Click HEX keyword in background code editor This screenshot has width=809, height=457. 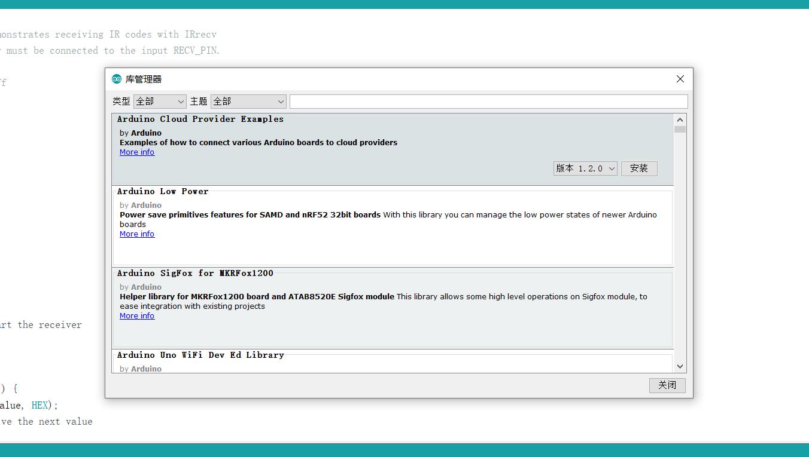pos(39,405)
